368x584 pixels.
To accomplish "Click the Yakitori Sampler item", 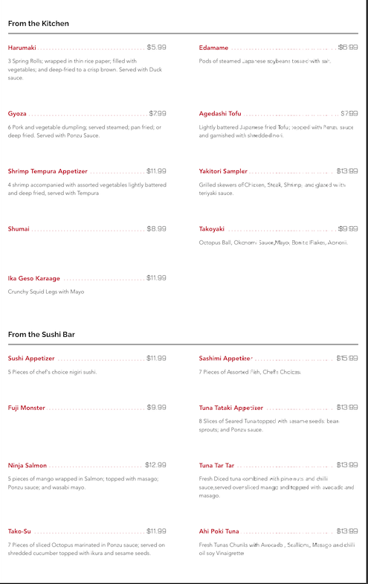I will pyautogui.click(x=223, y=171).
